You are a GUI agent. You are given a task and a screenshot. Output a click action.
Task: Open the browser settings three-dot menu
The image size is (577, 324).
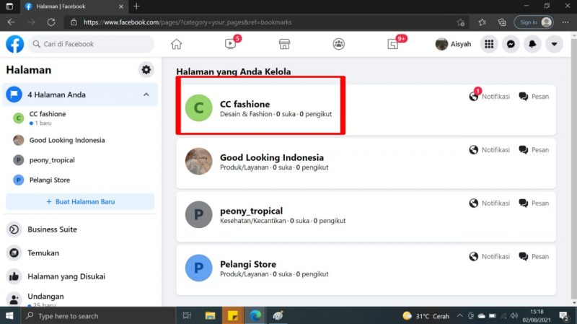565,22
